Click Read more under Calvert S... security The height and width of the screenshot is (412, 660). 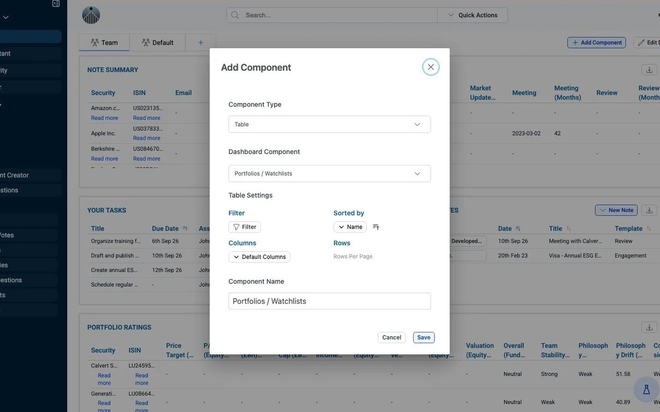(x=104, y=379)
